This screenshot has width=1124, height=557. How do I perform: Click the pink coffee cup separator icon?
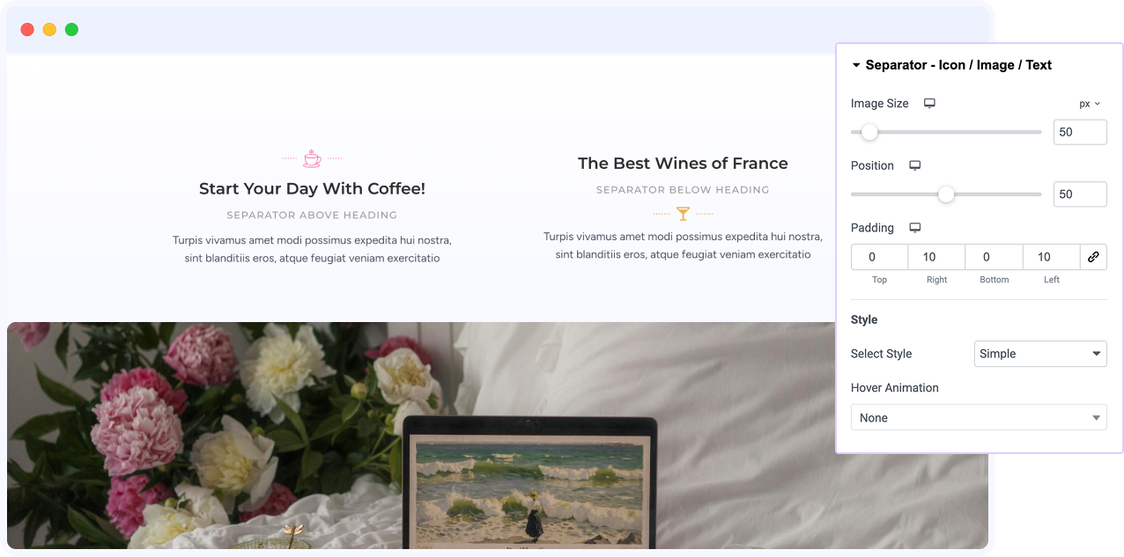tap(312, 158)
